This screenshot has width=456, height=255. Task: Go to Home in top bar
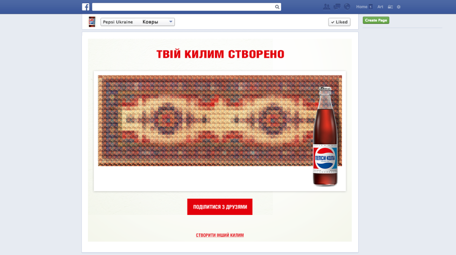click(x=362, y=7)
